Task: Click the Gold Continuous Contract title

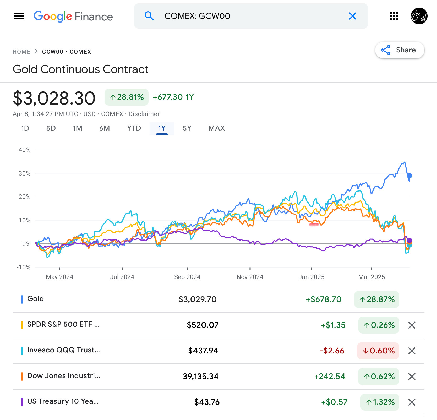Action: click(x=80, y=69)
